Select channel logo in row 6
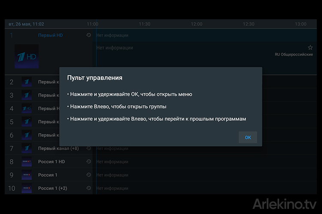 [27, 135]
